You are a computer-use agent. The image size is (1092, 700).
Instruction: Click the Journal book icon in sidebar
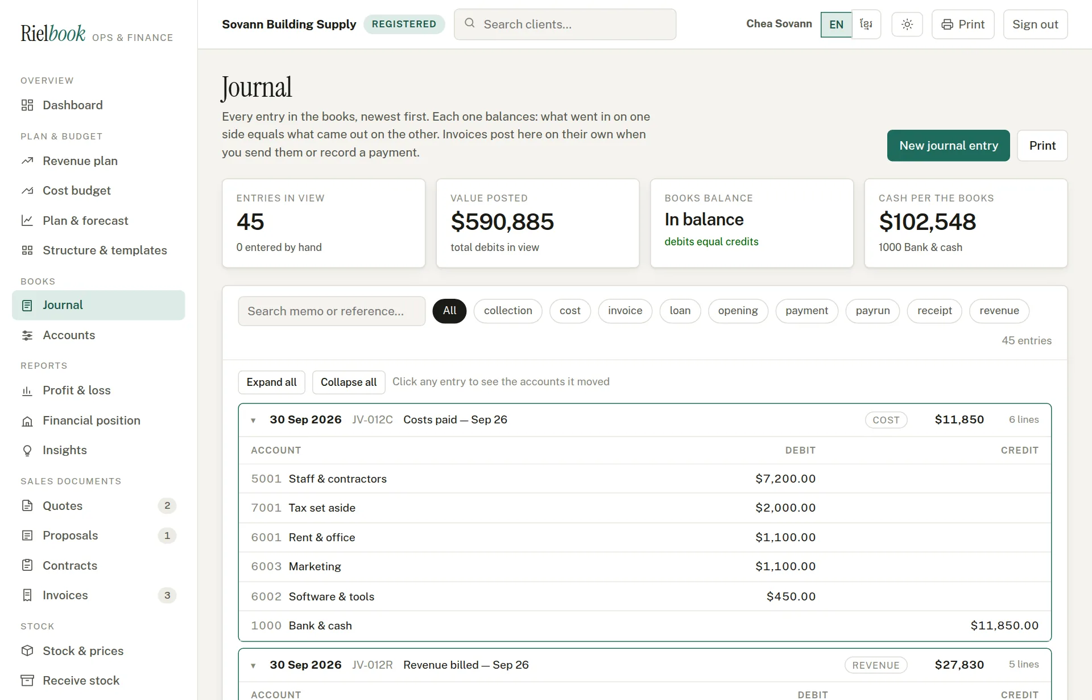click(27, 306)
